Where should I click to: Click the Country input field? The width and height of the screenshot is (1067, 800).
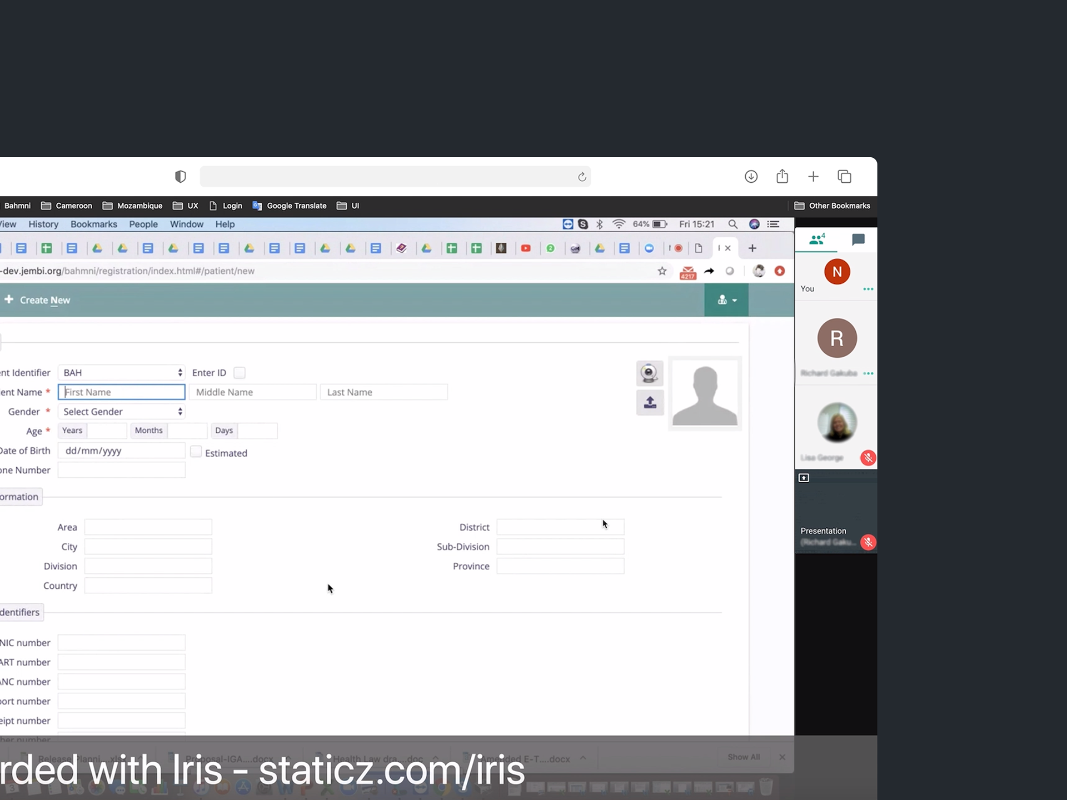pyautogui.click(x=148, y=586)
